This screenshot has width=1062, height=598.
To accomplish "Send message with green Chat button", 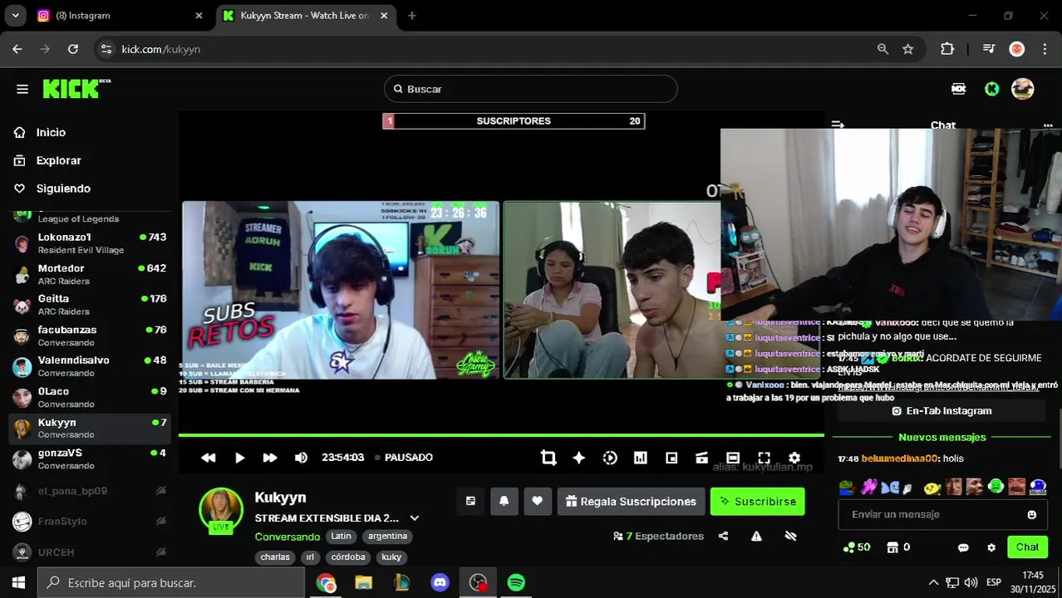I will [1027, 547].
